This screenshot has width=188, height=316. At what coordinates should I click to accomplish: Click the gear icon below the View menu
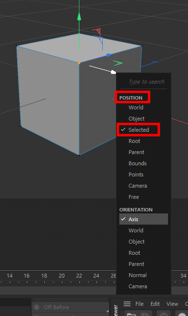tap(182, 315)
